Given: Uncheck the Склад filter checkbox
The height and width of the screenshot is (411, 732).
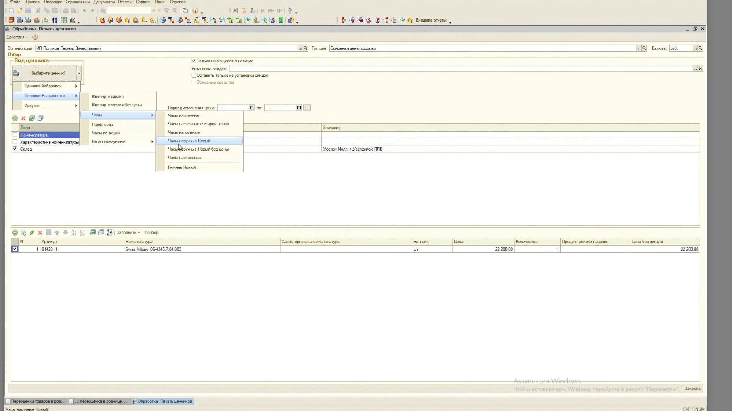Looking at the screenshot, I should [x=15, y=149].
